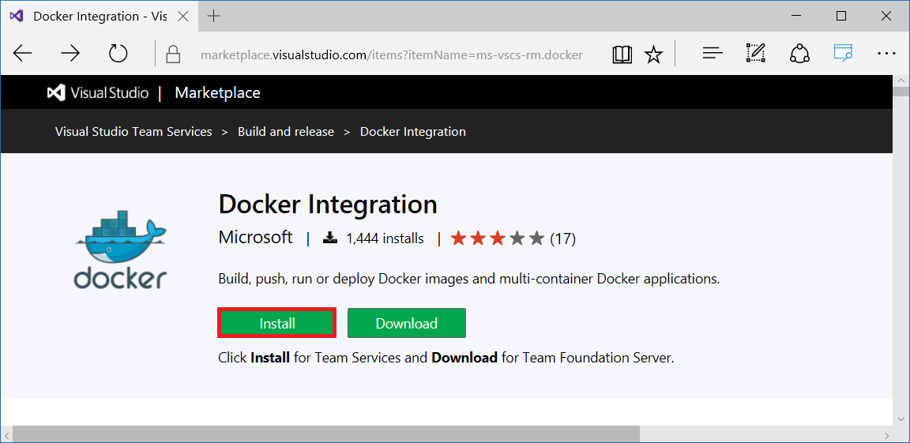Go back with the browser back arrow
Image resolution: width=910 pixels, height=443 pixels.
(23, 54)
